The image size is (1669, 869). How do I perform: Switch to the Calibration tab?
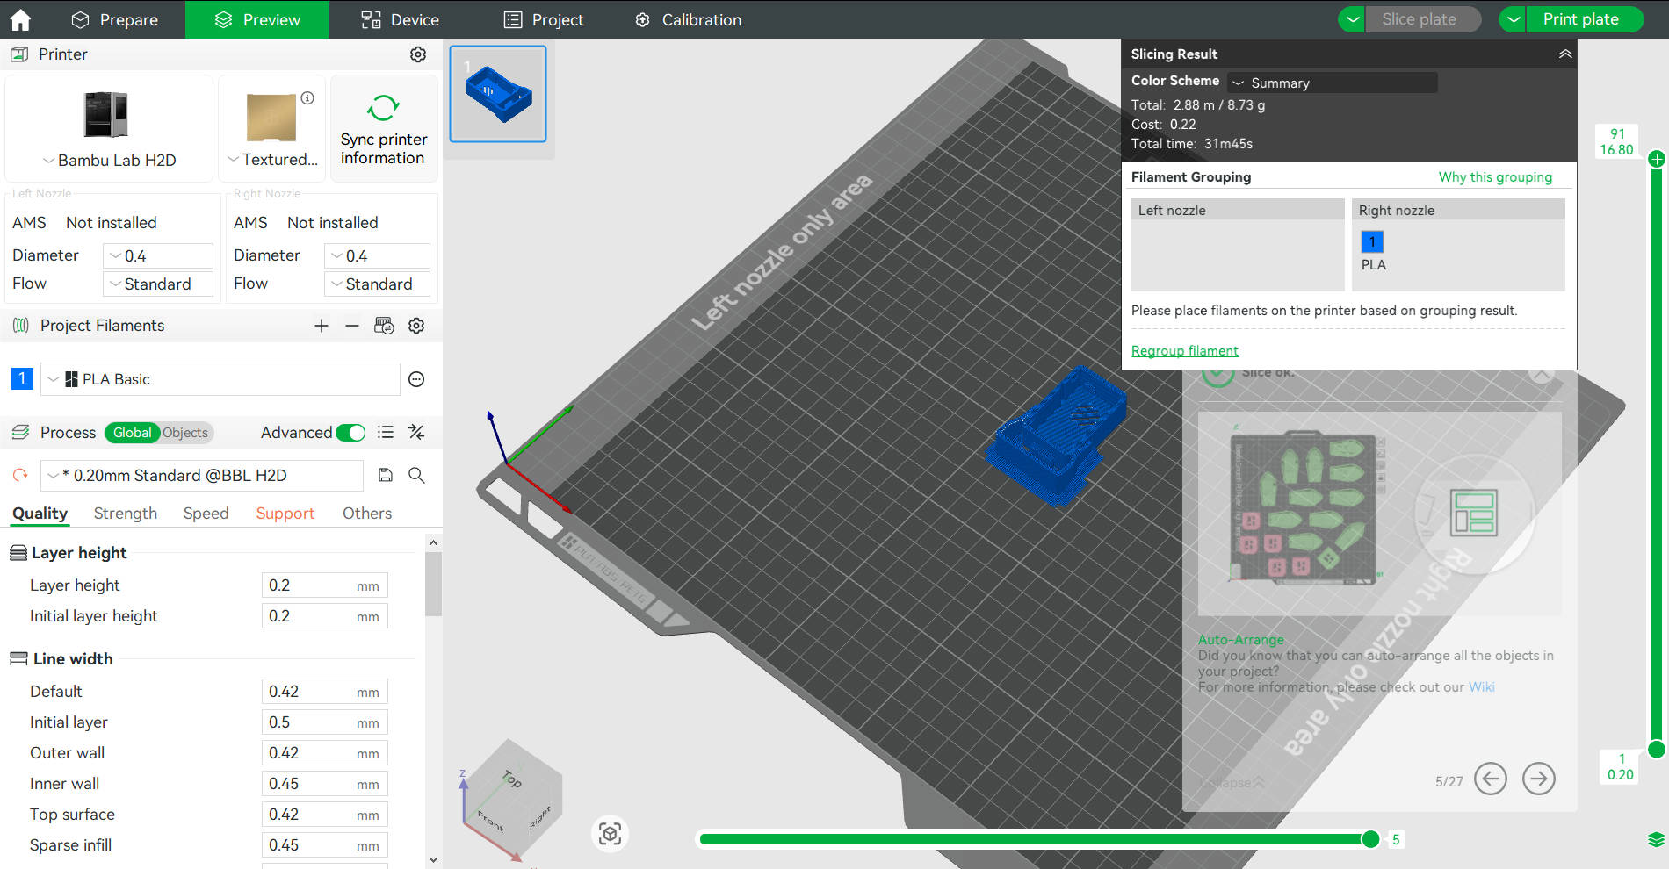pyautogui.click(x=688, y=19)
